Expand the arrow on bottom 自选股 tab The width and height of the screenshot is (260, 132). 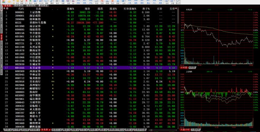point(50,130)
